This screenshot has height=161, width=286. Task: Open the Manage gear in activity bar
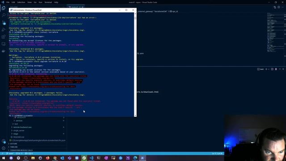[x=4, y=148]
